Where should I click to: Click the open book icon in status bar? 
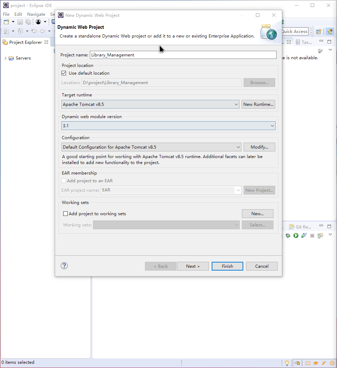click(308, 363)
